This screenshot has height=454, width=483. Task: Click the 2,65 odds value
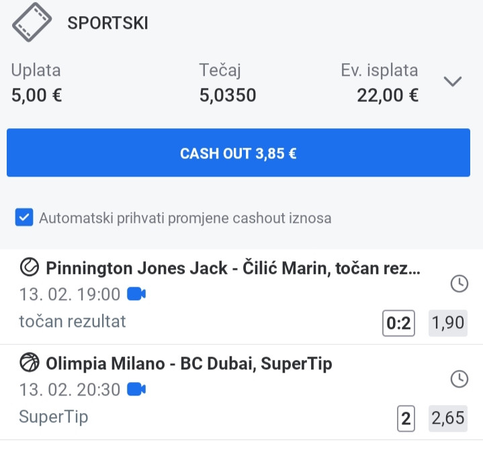pos(448,418)
